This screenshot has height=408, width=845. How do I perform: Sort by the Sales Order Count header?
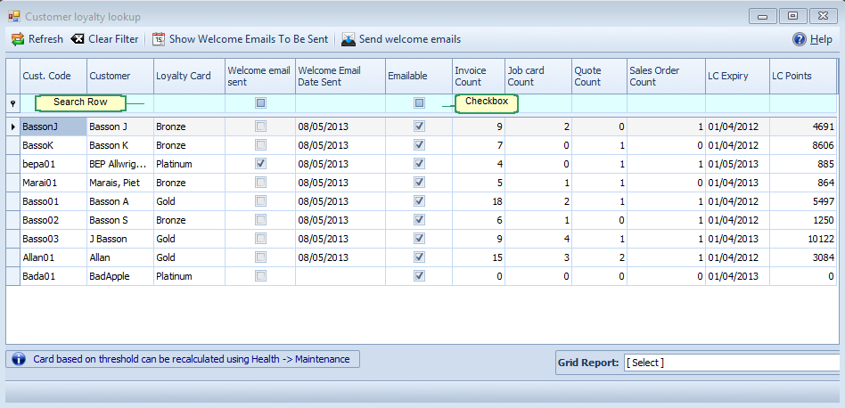pyautogui.click(x=666, y=76)
